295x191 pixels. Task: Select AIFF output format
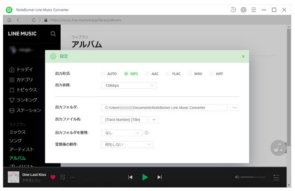[216, 74]
